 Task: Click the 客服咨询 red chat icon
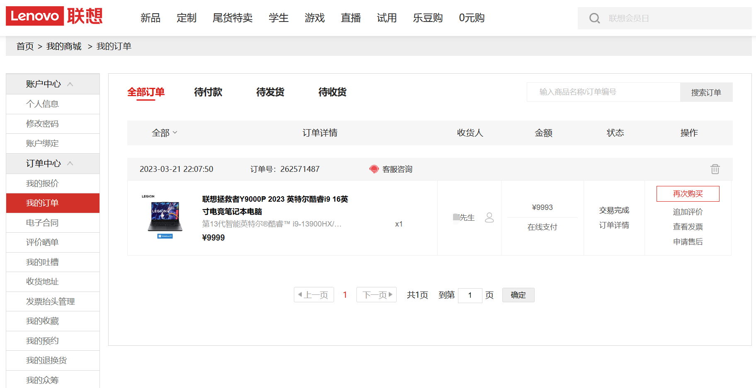[374, 169]
